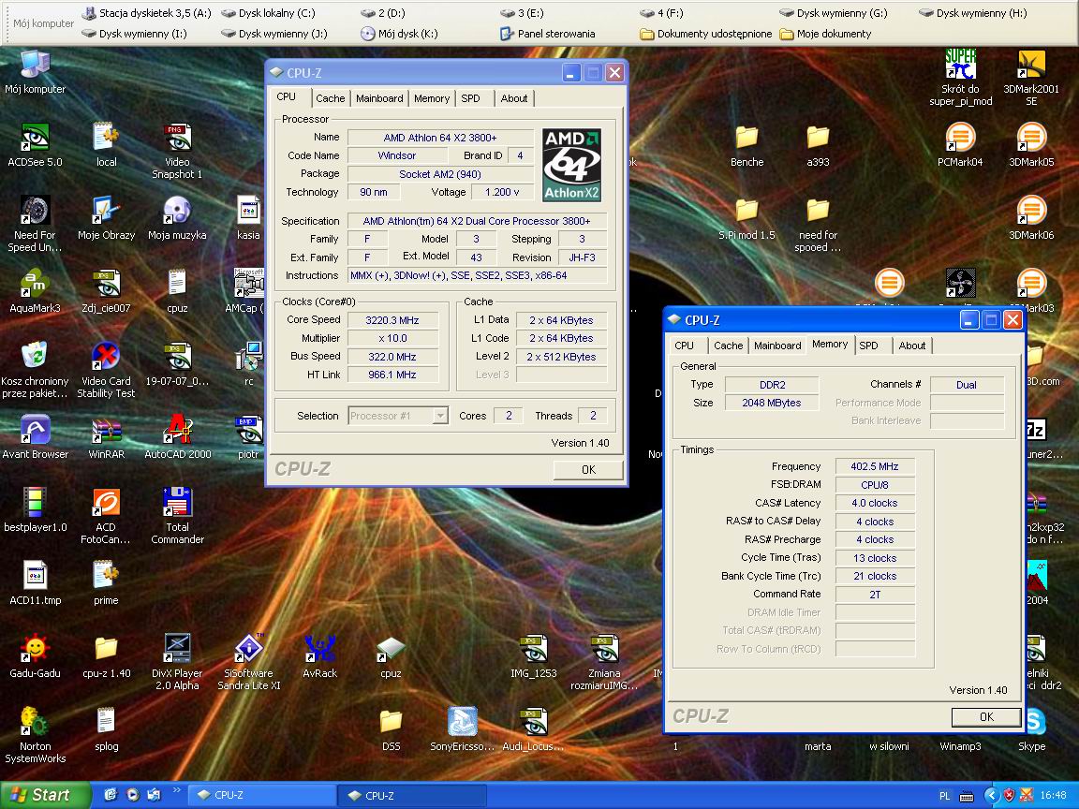The width and height of the screenshot is (1079, 809).
Task: Click the AMD Athlon 64 X2 logo
Action: pos(572,165)
